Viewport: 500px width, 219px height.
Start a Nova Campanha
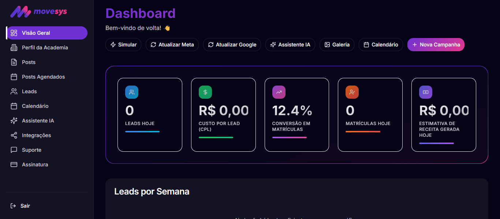(436, 45)
